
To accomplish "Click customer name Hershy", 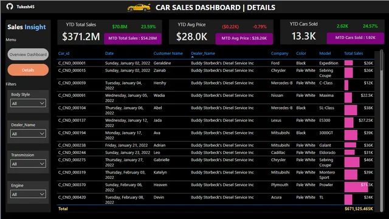I will pos(160,83).
